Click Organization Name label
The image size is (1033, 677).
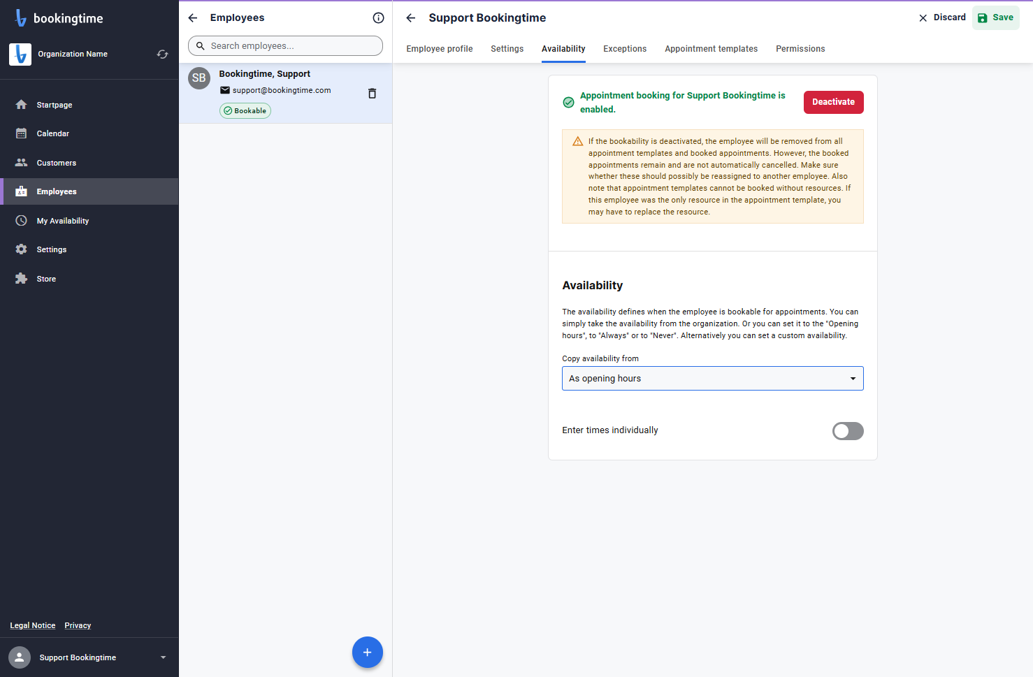point(73,54)
